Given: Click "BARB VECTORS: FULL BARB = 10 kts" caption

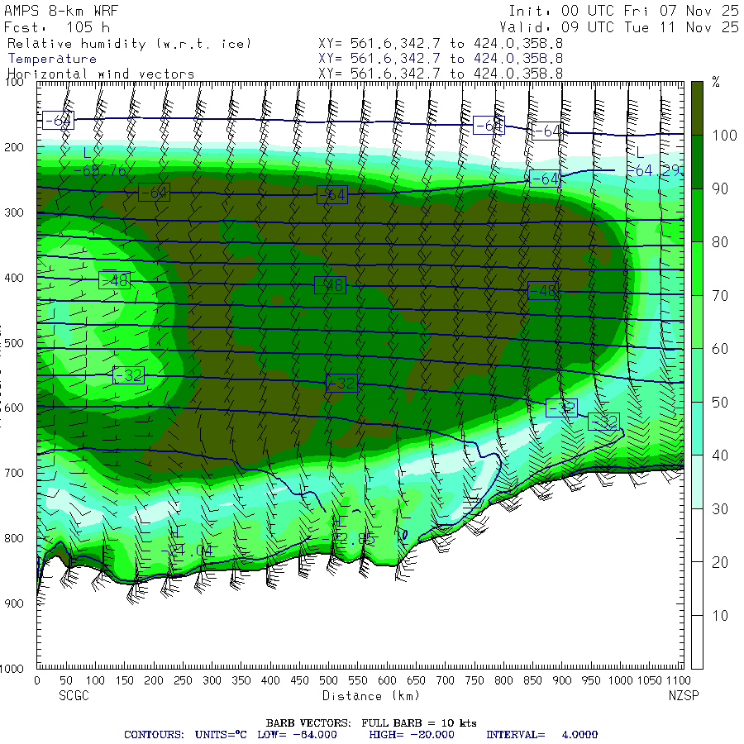Looking at the screenshot, I should coord(371,723).
